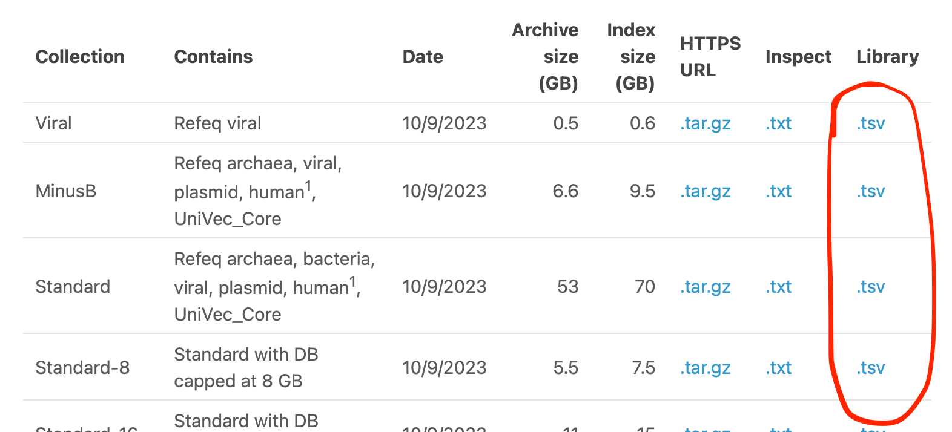The width and height of the screenshot is (952, 432).
Task: Open the Standard-8 .txt inspect link
Action: pyautogui.click(x=778, y=368)
